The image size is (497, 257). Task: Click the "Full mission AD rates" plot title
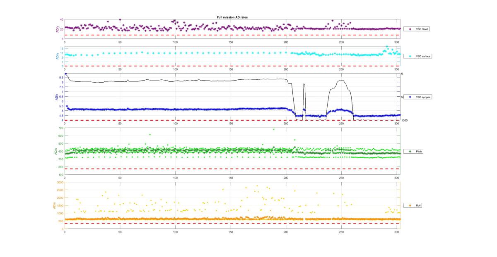(x=232, y=17)
